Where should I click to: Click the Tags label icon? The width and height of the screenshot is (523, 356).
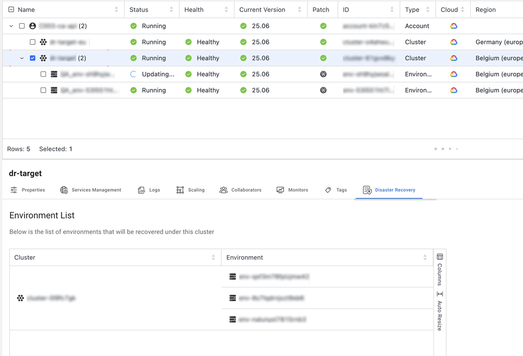coord(328,190)
